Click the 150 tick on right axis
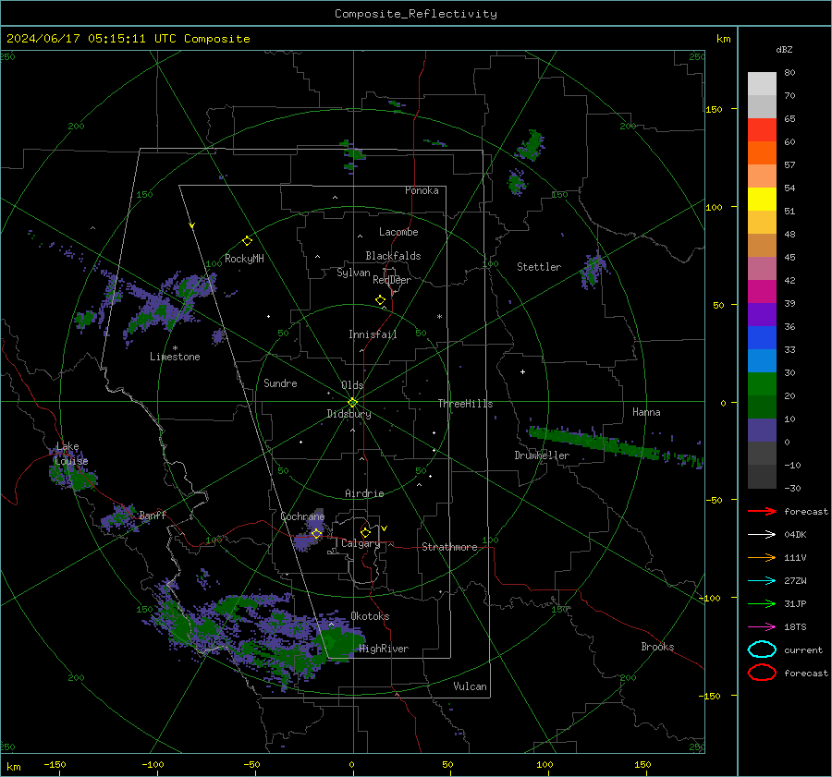Image resolution: width=832 pixels, height=777 pixels. click(715, 109)
